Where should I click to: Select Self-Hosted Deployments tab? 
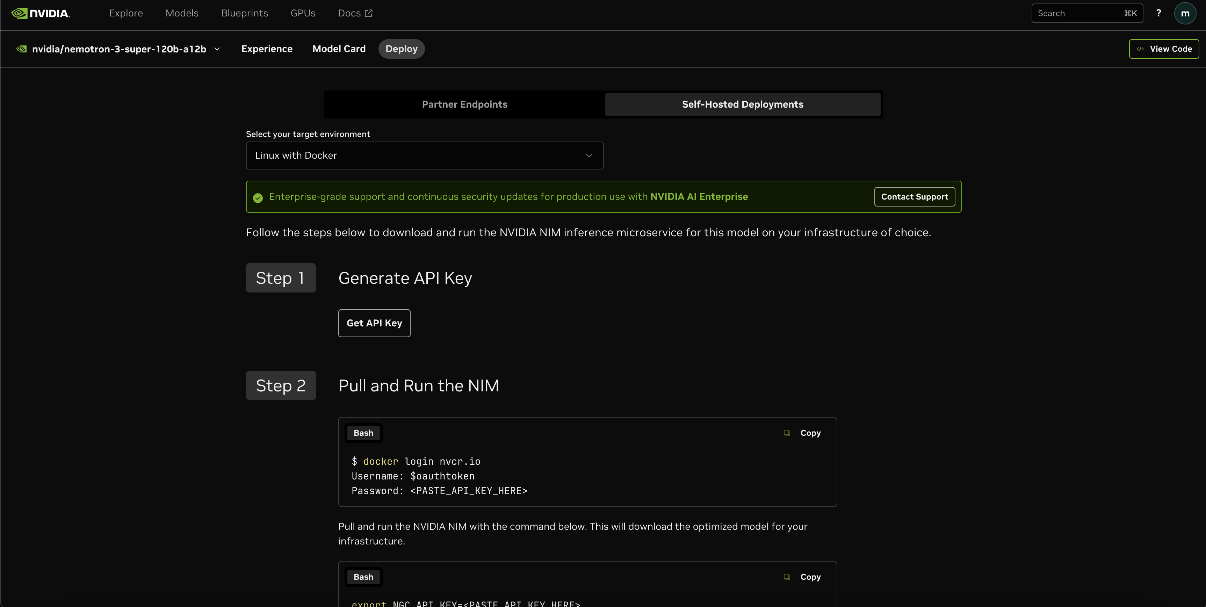tap(743, 104)
